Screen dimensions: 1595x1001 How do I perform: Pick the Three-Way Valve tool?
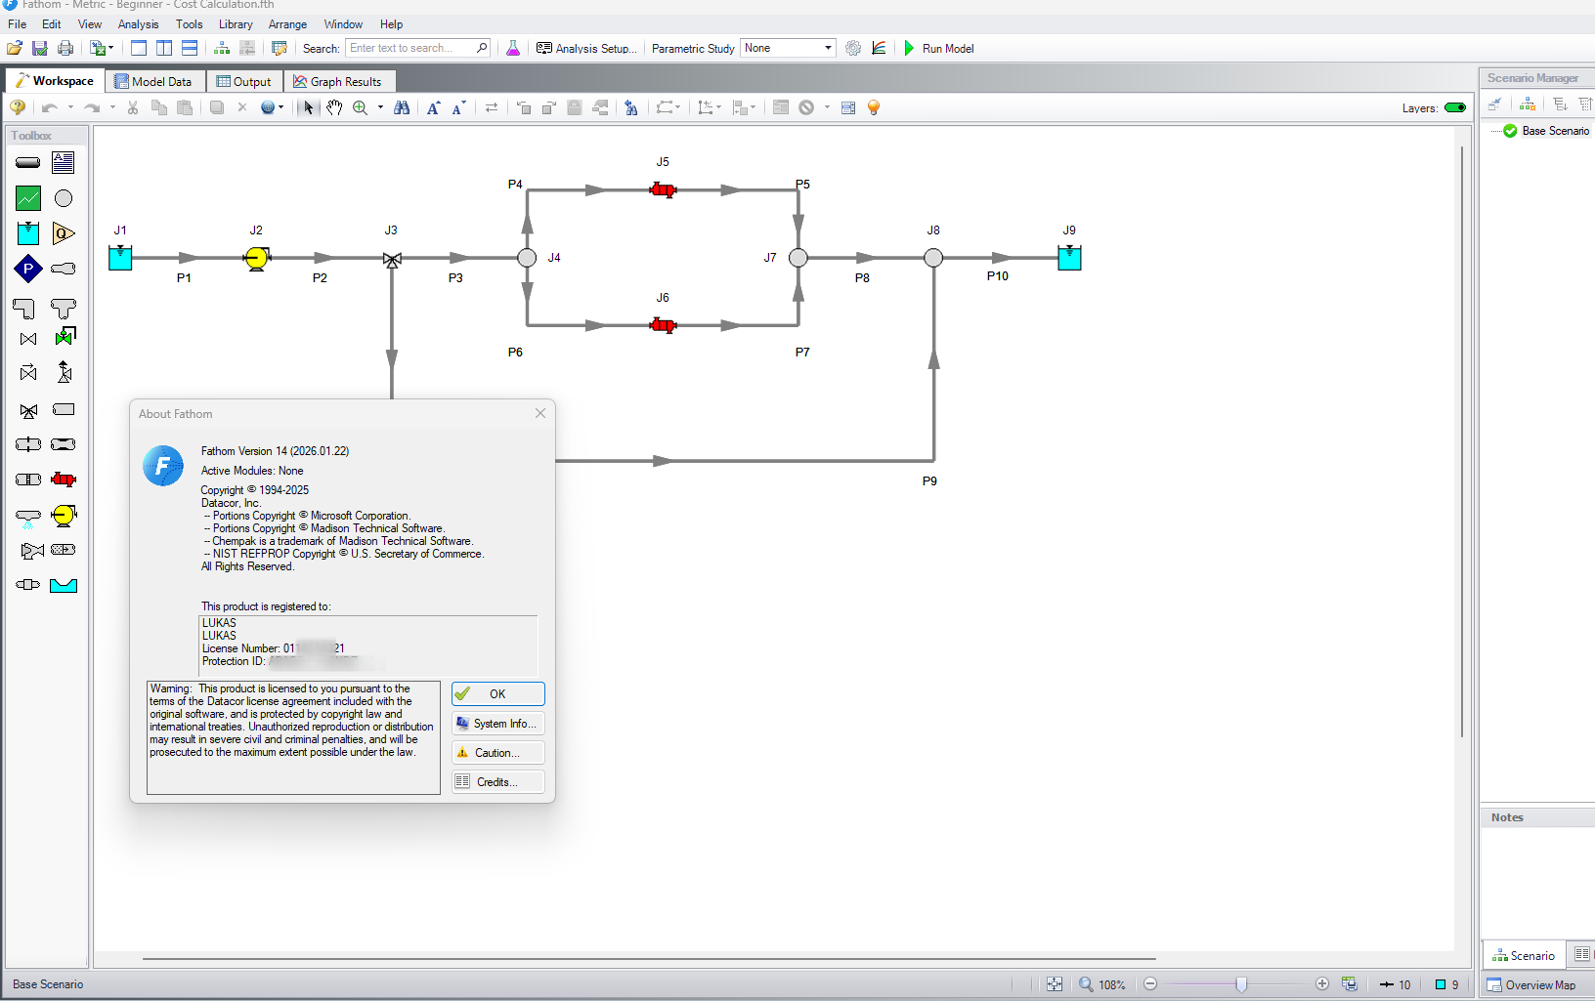28,411
